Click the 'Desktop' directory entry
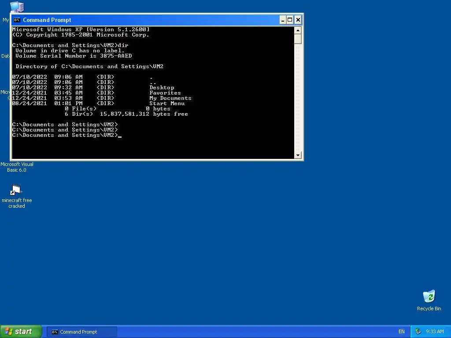This screenshot has width=451, height=338. click(x=162, y=88)
